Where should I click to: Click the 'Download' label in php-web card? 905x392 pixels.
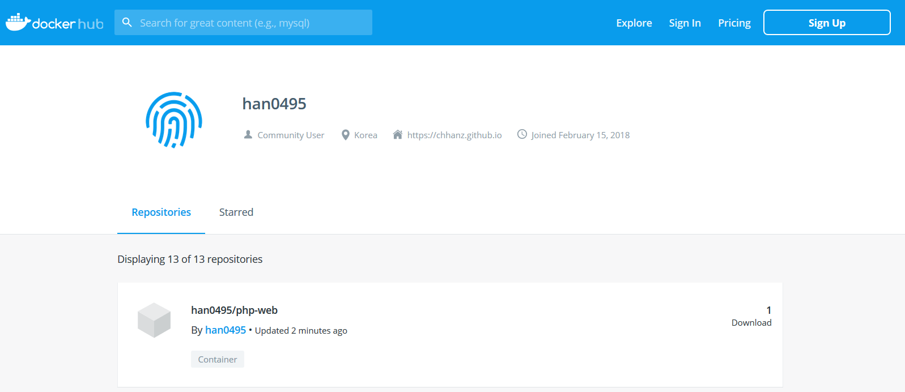pyautogui.click(x=751, y=322)
